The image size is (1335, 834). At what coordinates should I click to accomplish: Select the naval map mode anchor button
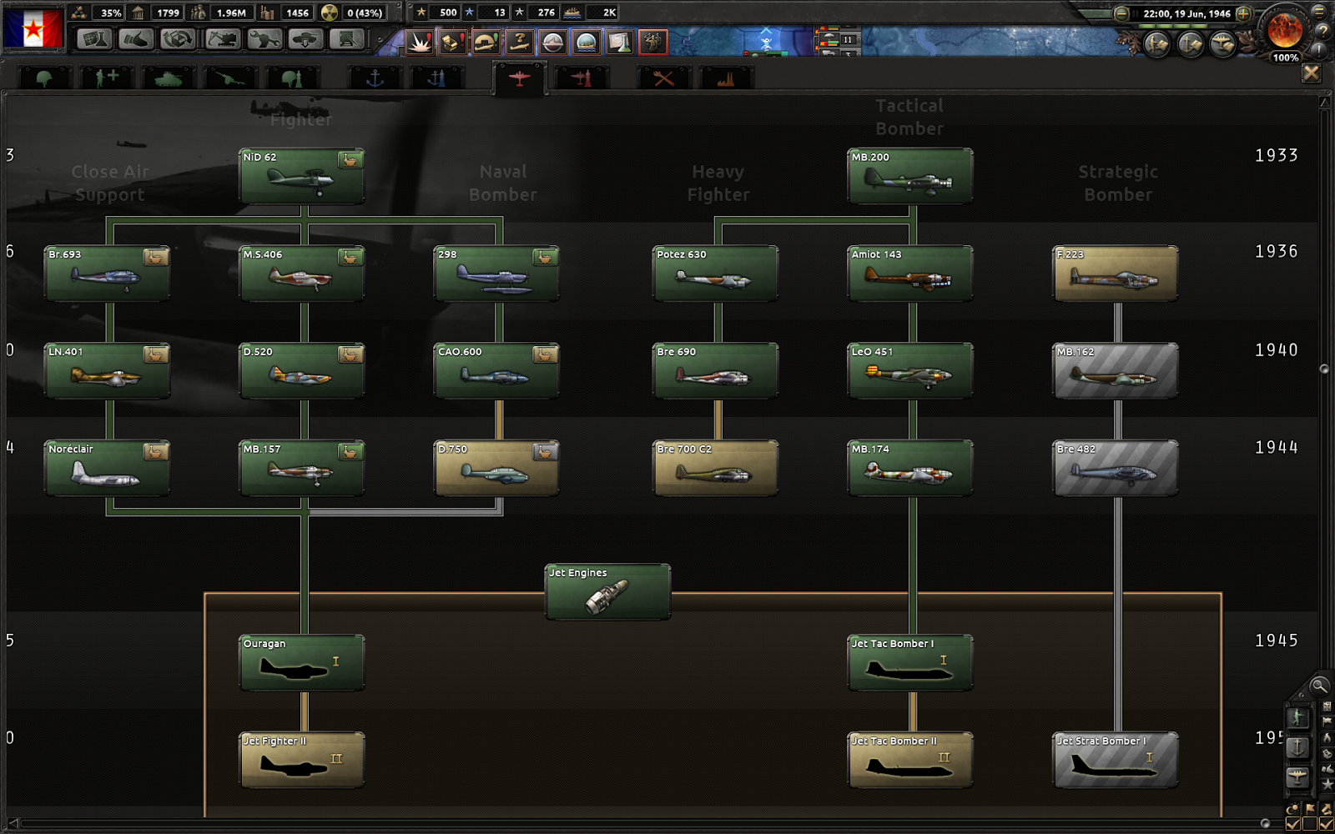1297,747
